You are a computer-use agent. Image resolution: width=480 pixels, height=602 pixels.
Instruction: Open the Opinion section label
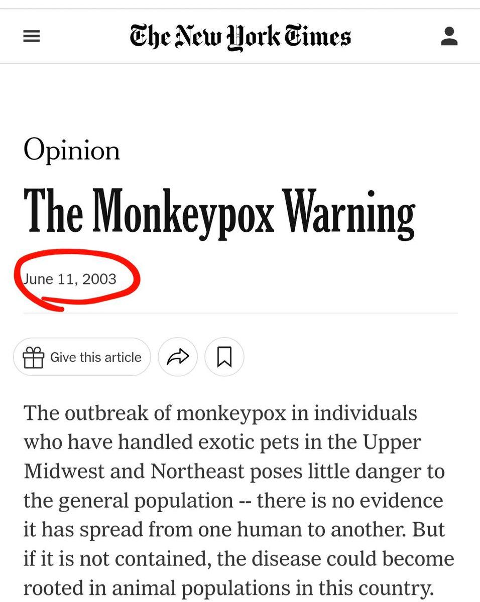point(72,150)
